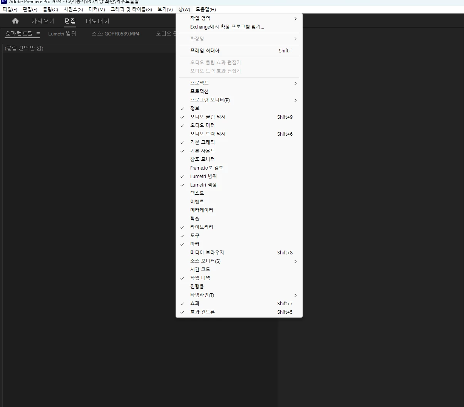This screenshot has width=464, height=407.
Task: Open the 도움말(H) menu
Action: [x=206, y=9]
